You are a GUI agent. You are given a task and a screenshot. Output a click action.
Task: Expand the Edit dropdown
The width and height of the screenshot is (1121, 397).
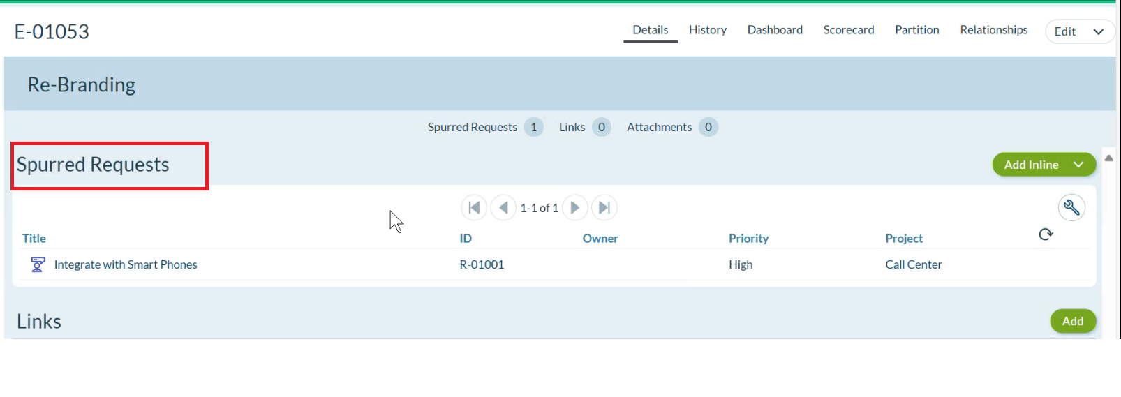1098,31
